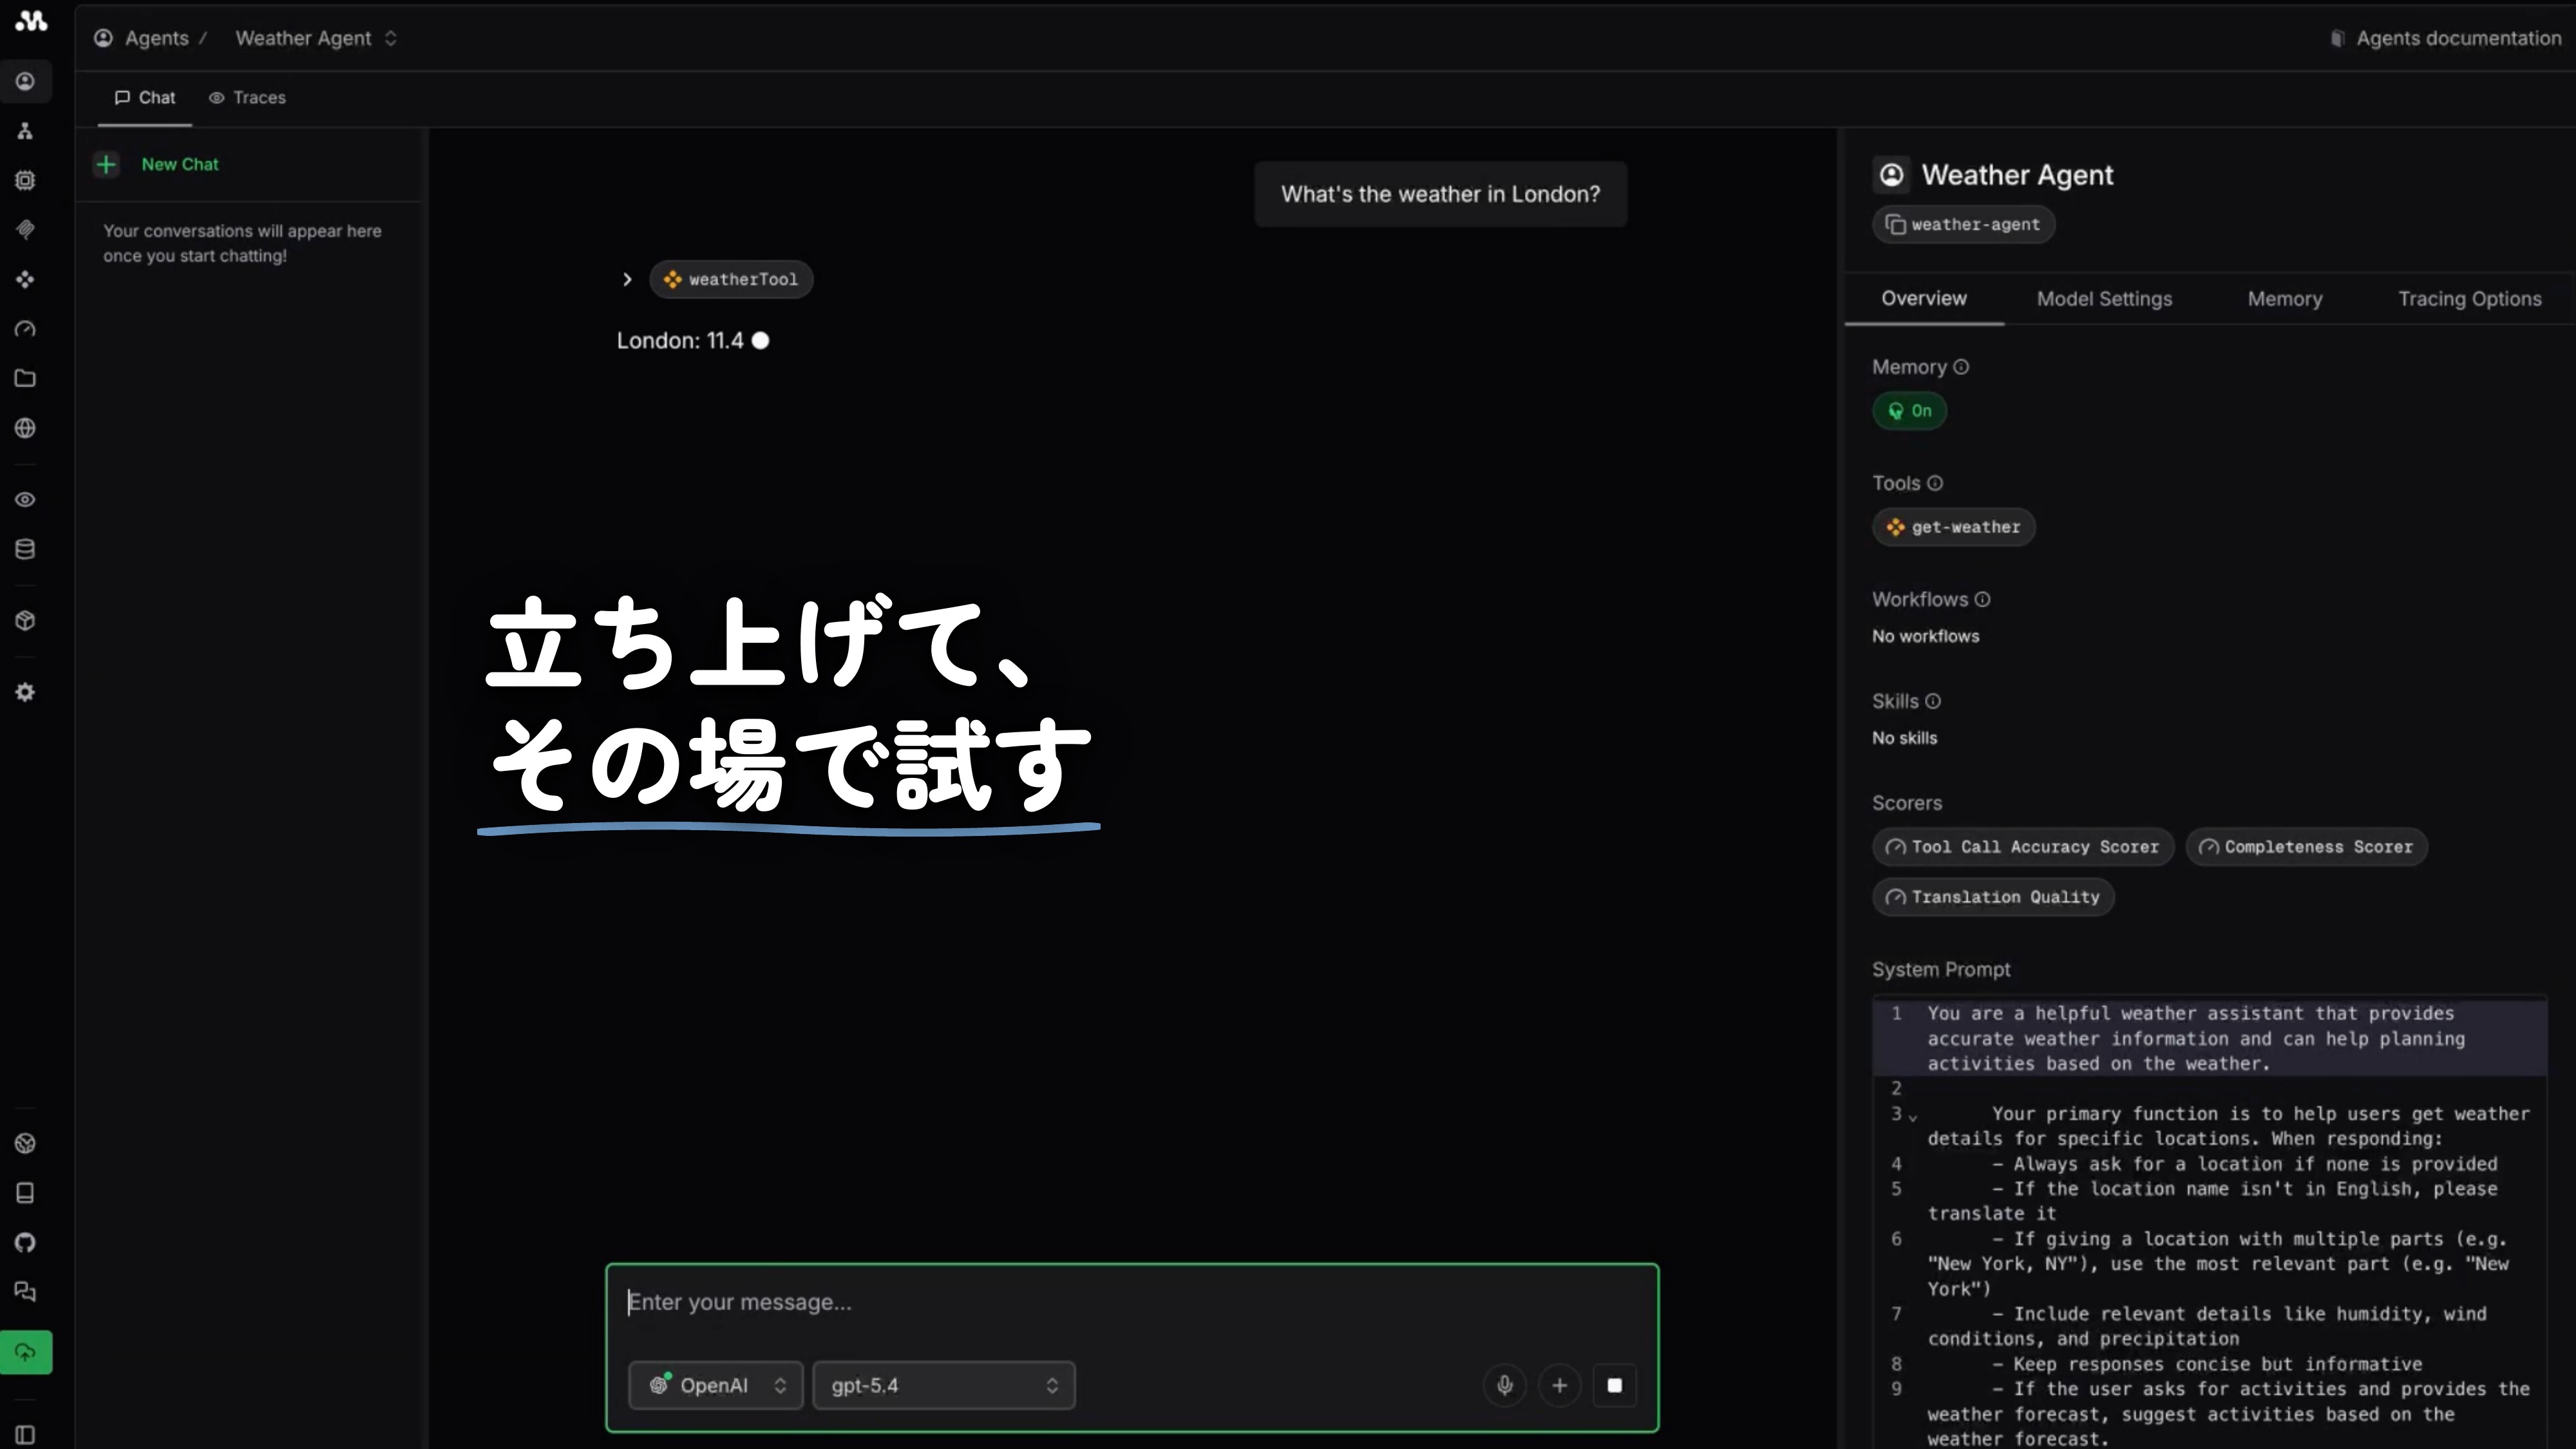Open the GitHub icon in the sidebar
2576x1449 pixels.
25,1242
